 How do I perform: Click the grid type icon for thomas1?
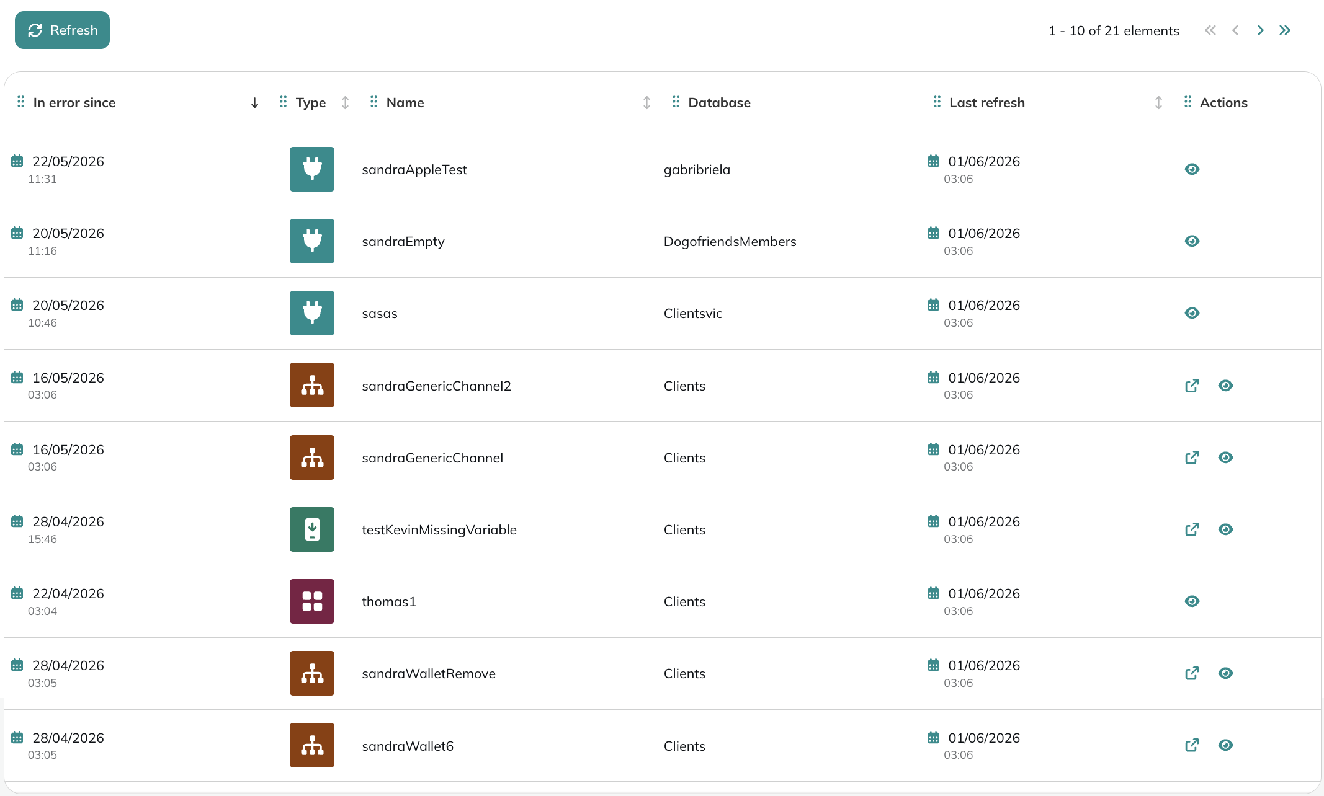click(312, 601)
